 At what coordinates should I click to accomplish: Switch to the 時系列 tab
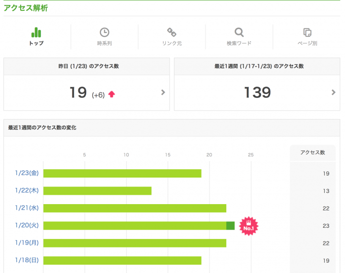104,43
